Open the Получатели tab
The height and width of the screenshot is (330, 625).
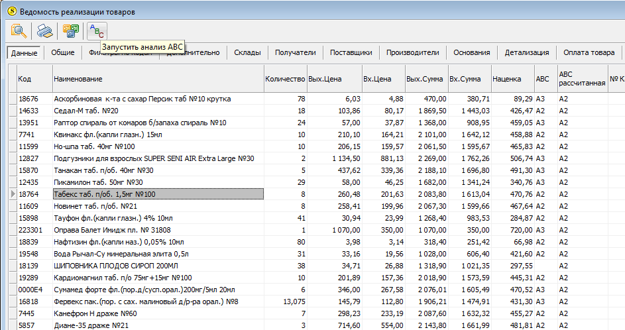(x=295, y=52)
